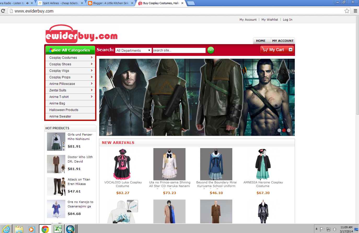Close the Spirit Airlines tab
Image resolution: width=359 pixels, height=233 pixels.
coord(82,3)
